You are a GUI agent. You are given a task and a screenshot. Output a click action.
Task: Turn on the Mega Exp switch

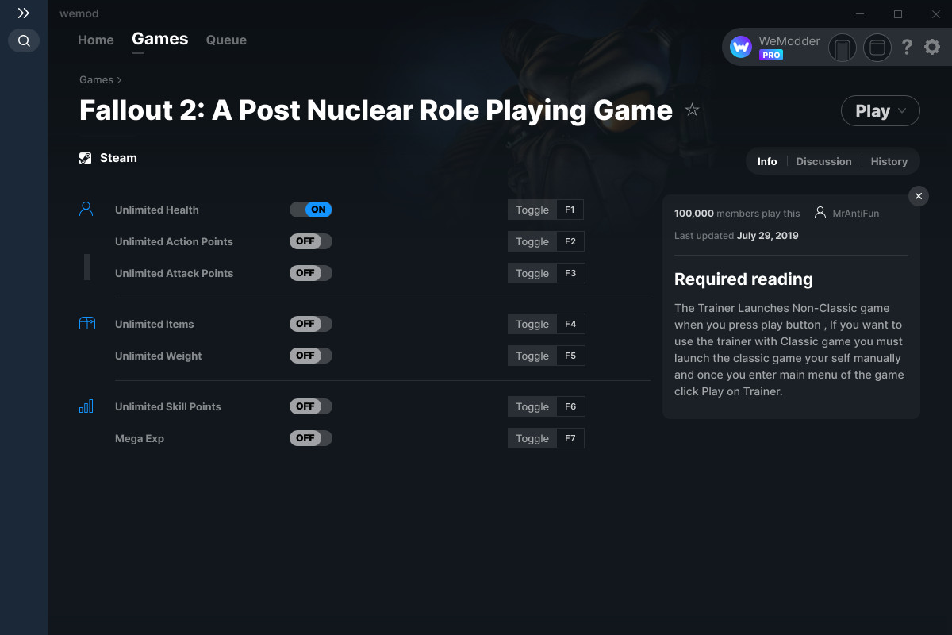coord(310,437)
